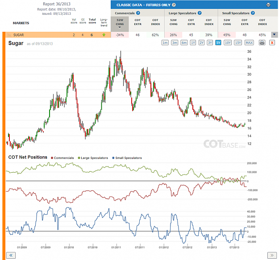This screenshot has height=260, width=279.
Task: Toggle Commercials series in legend
Action: point(62,158)
